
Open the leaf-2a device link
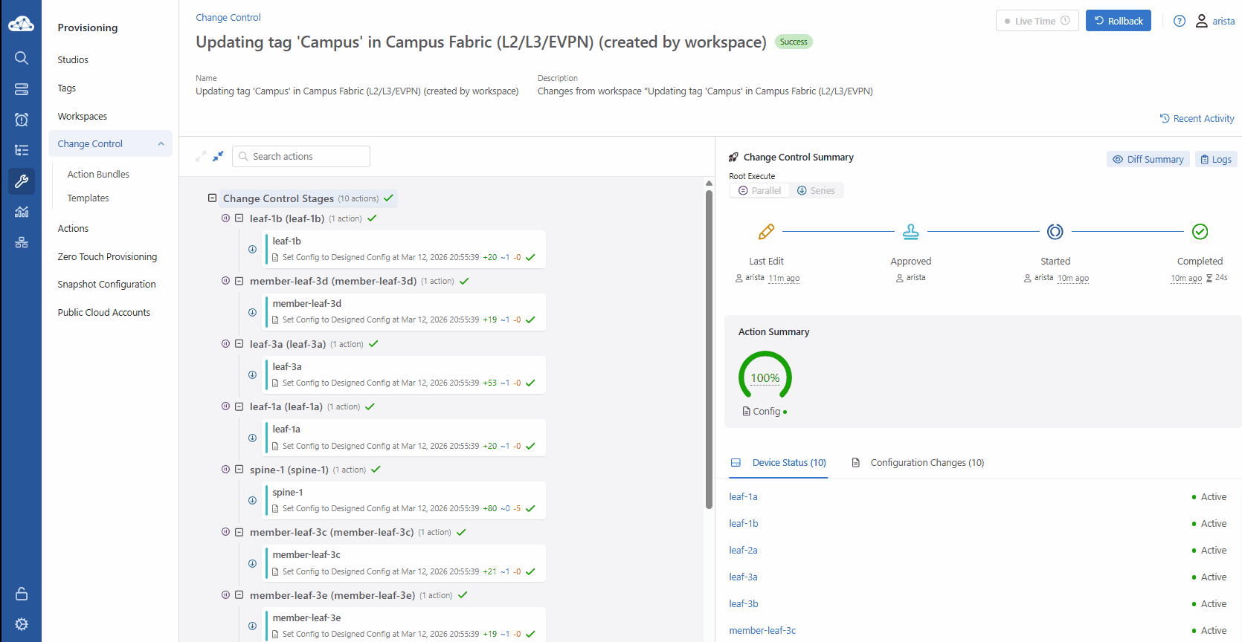(743, 550)
